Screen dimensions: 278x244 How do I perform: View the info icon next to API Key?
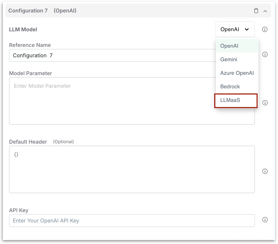click(x=265, y=220)
